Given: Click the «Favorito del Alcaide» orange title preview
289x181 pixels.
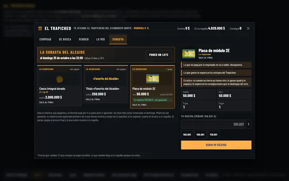Looking at the screenshot, I should (x=106, y=79).
